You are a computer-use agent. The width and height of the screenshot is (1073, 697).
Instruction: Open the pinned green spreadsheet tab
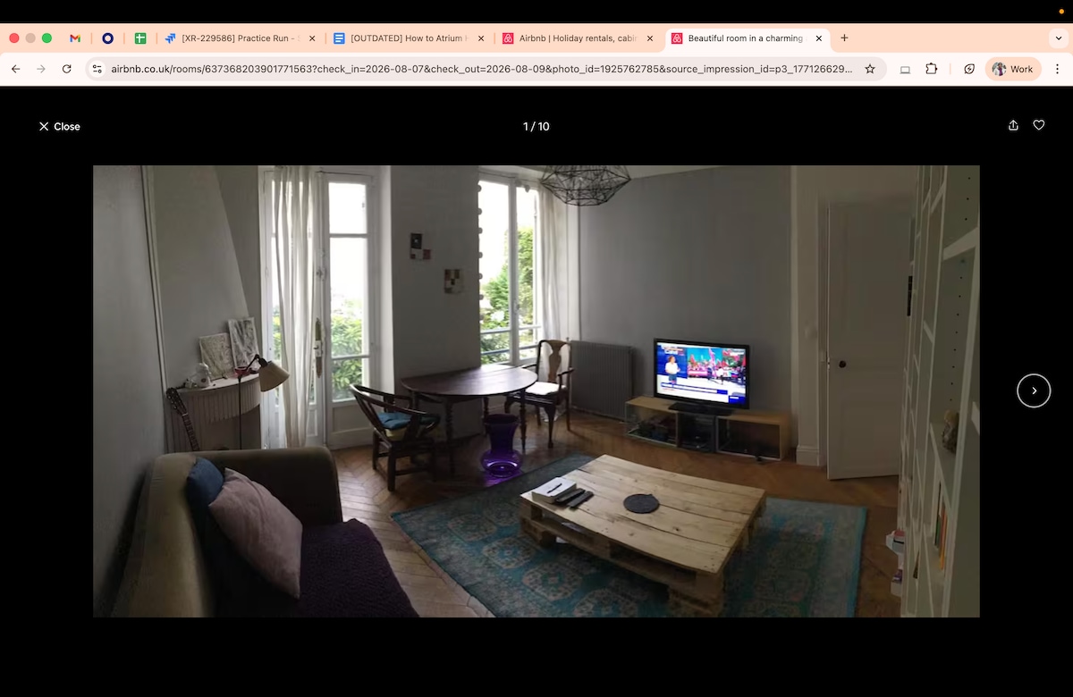click(x=140, y=38)
